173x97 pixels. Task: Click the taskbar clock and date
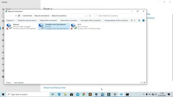pyautogui.click(x=162, y=94)
